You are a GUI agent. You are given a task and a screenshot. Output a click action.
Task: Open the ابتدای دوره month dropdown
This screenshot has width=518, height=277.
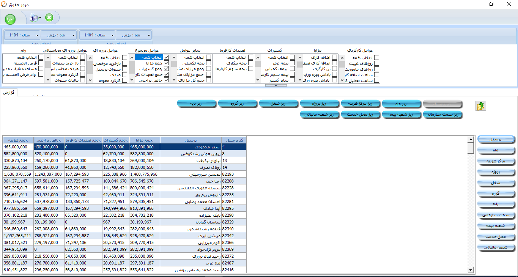tap(134, 35)
